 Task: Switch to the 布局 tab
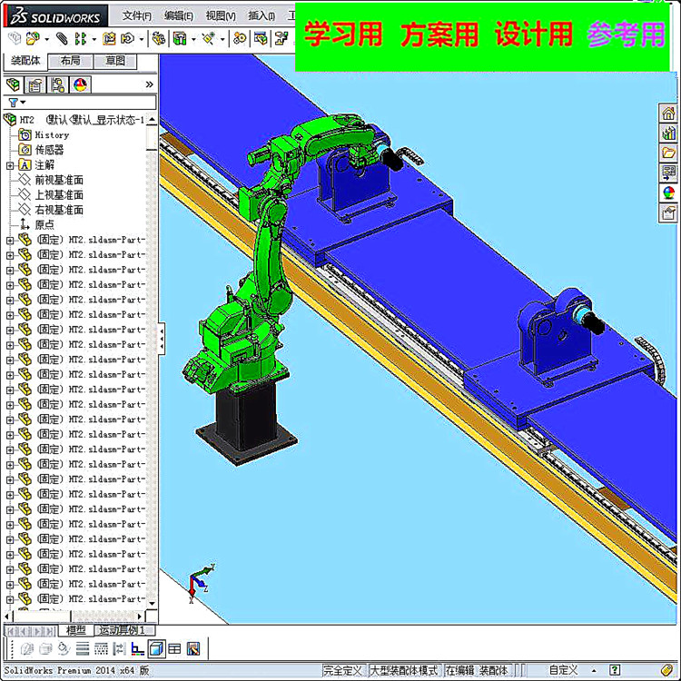[x=70, y=61]
